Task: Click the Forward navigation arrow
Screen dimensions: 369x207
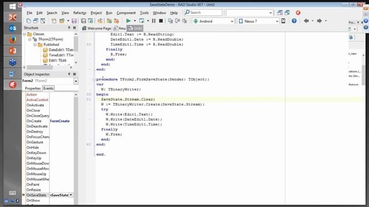Action: coord(319,21)
